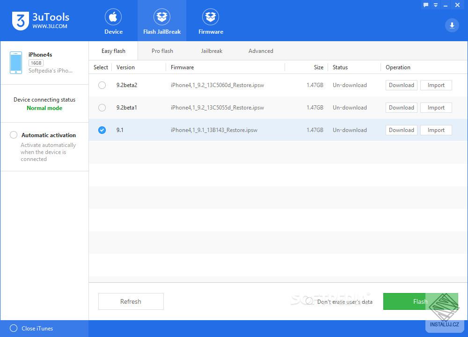Open the title bar main menu dropdown
The height and width of the screenshot is (337, 468).
click(436, 5)
